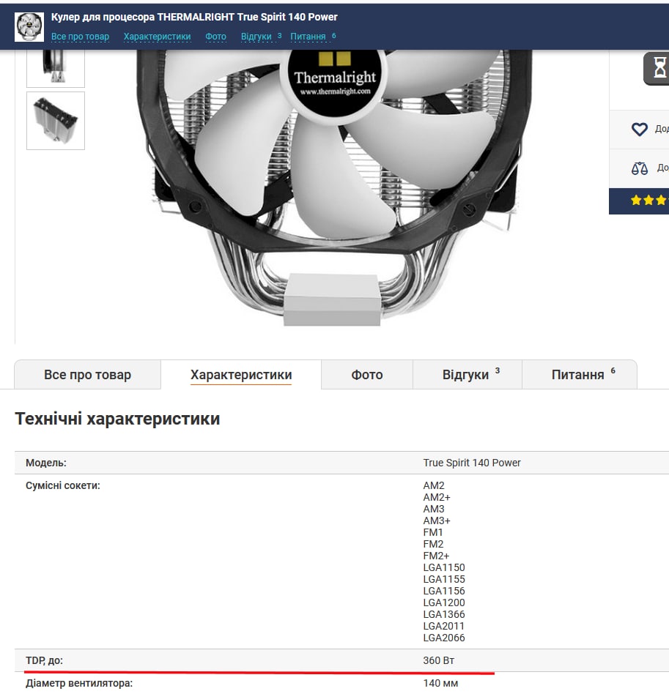669x694 pixels.
Task: Add to comparison with the scales icon
Action: click(x=639, y=168)
